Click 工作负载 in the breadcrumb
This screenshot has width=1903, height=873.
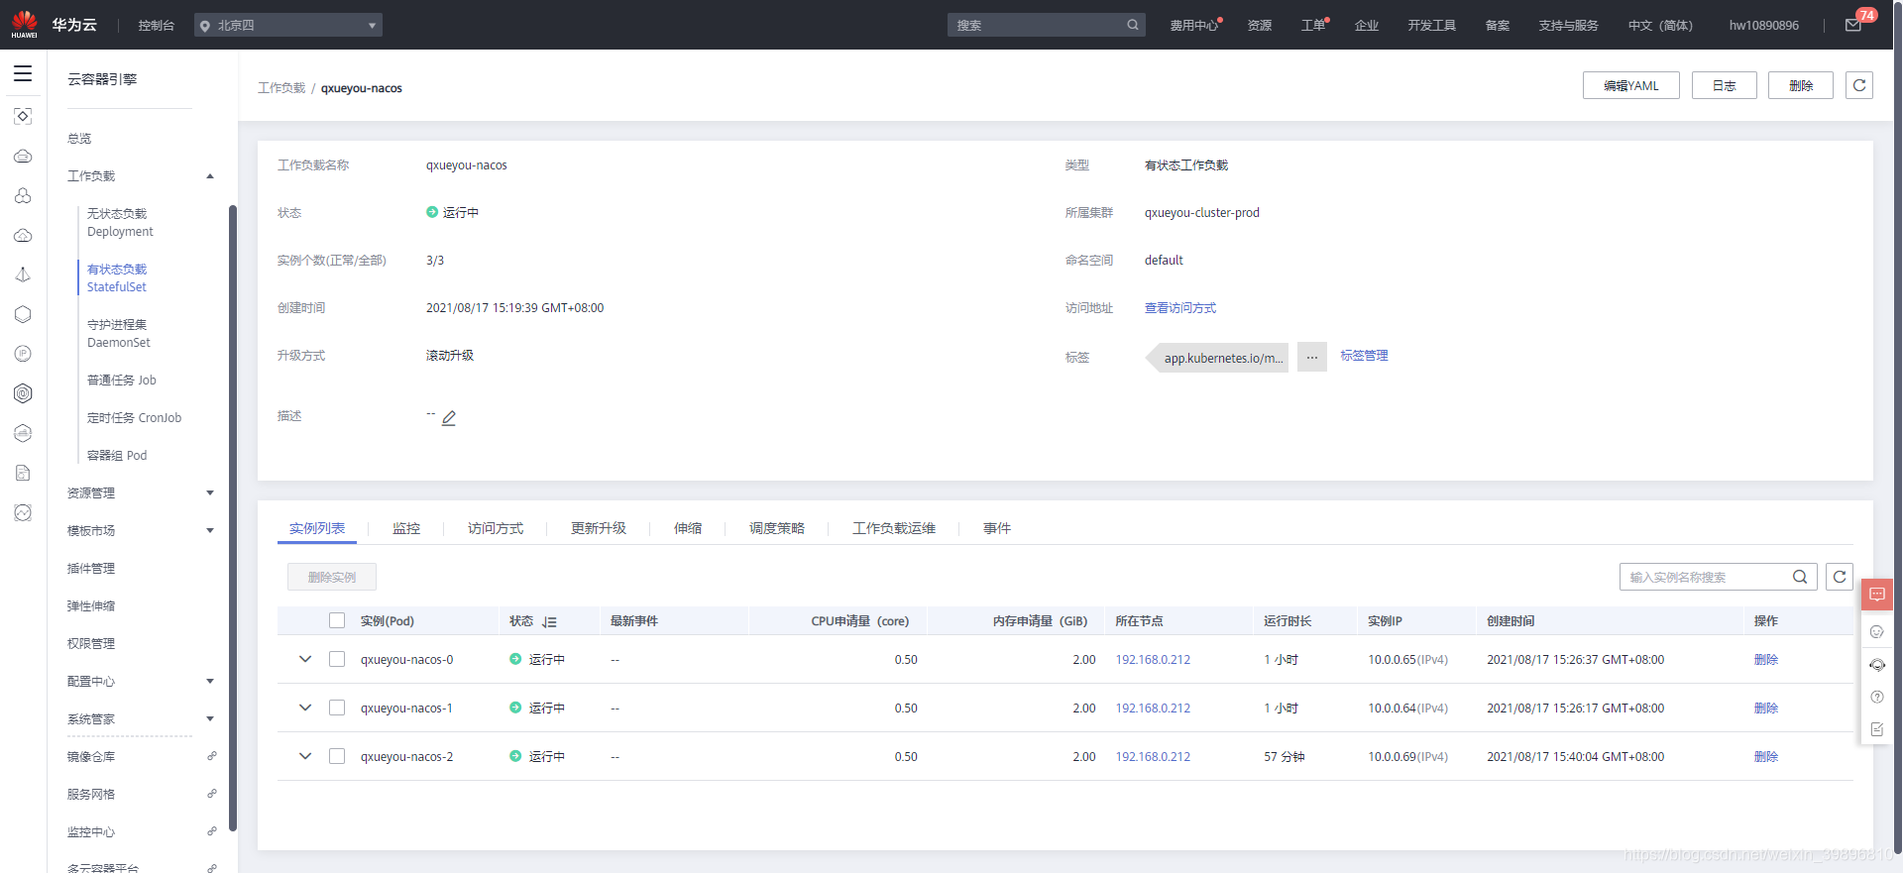(x=281, y=88)
